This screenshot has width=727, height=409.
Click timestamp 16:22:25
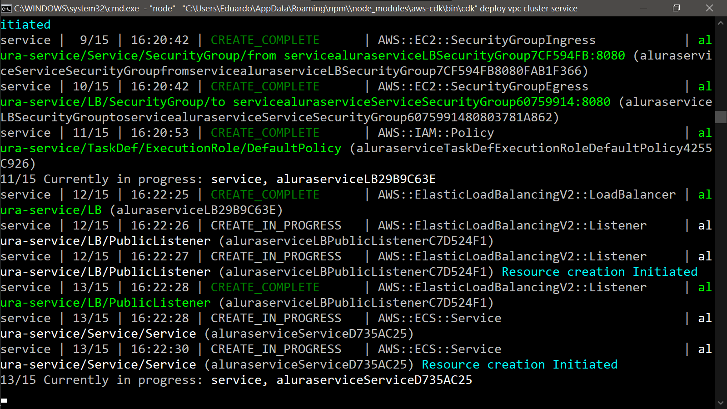pyautogui.click(x=159, y=195)
